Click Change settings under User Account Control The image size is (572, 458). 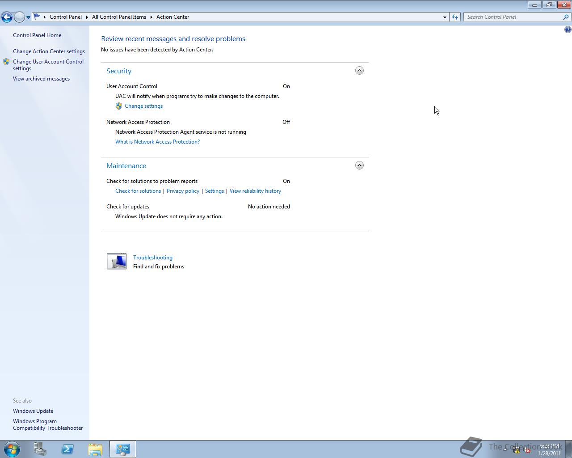tap(143, 106)
